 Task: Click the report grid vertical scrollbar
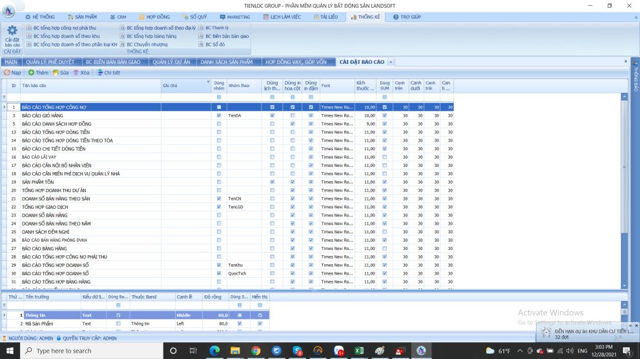pyautogui.click(x=624, y=193)
